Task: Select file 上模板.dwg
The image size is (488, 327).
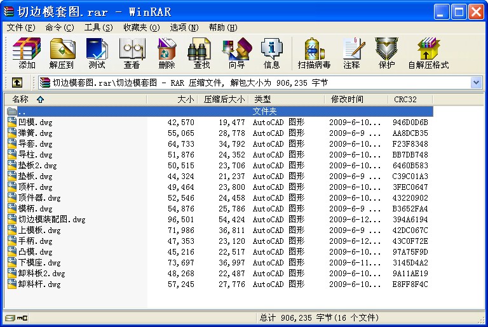Action: (x=39, y=230)
